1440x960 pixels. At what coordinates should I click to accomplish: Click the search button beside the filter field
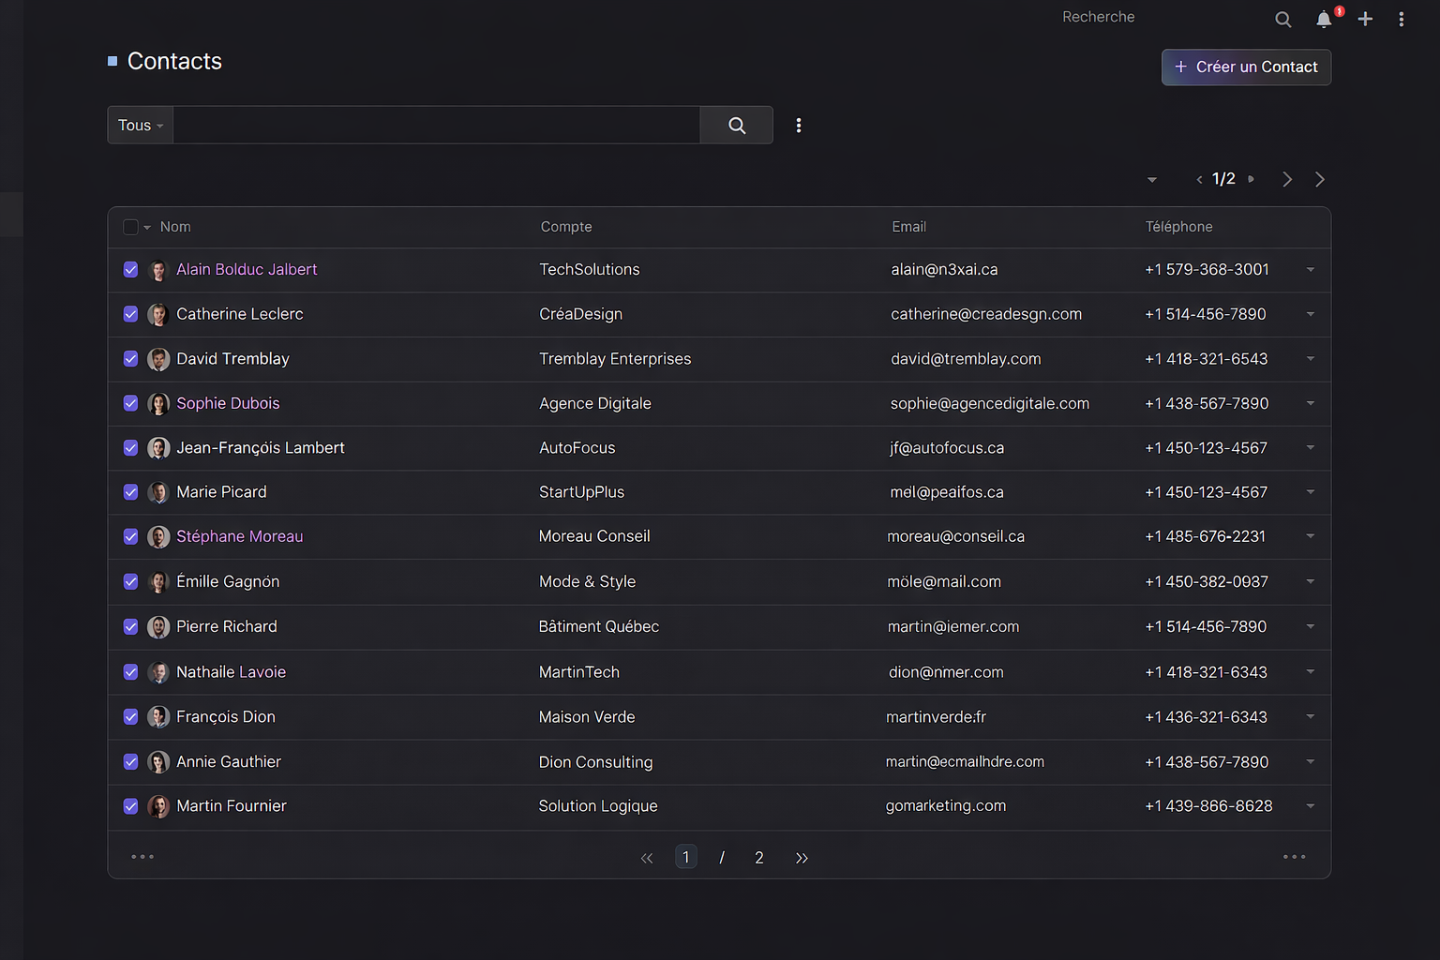coord(736,126)
